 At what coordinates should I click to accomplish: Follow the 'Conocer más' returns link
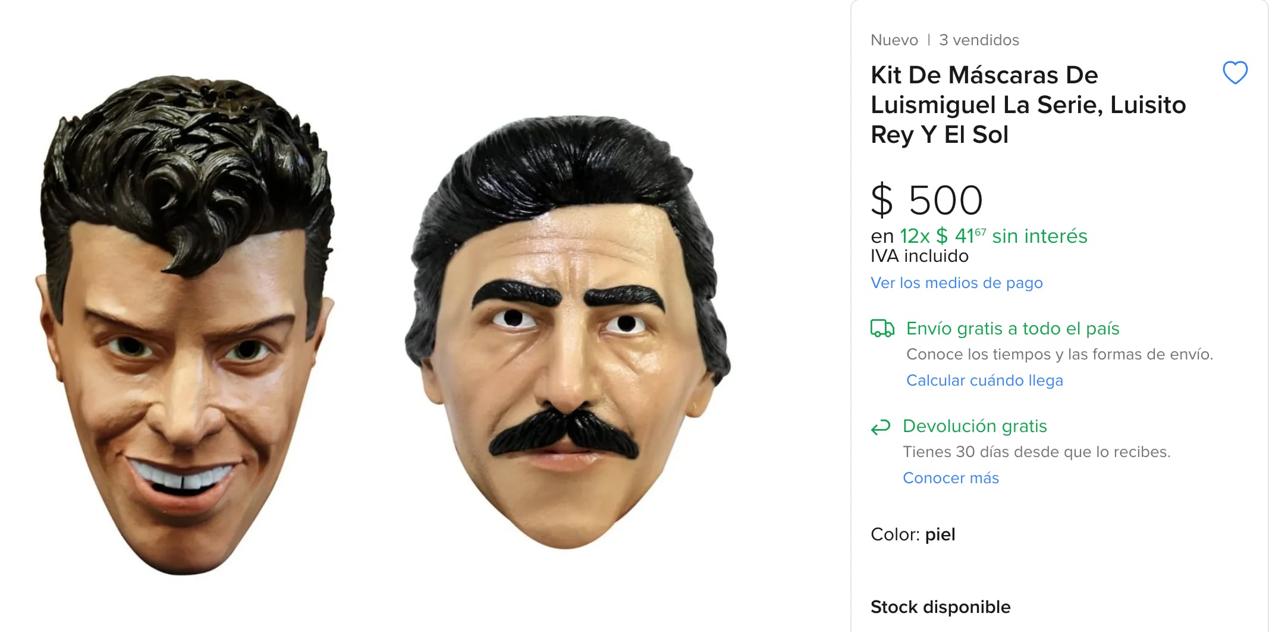click(x=950, y=478)
